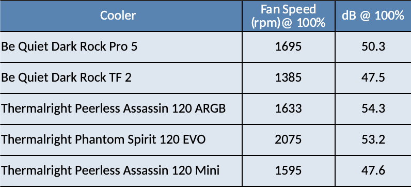Click the 1695 fan speed value
The image size is (411, 187).
coord(289,47)
